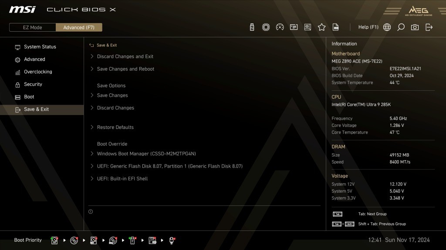The height and width of the screenshot is (250, 446).
Task: Open the Overclocking menu
Action: coord(42,72)
